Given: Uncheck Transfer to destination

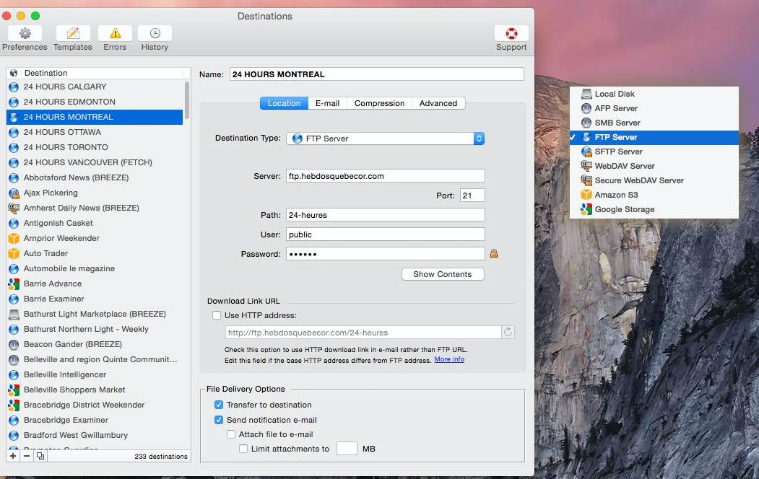Looking at the screenshot, I should (219, 405).
